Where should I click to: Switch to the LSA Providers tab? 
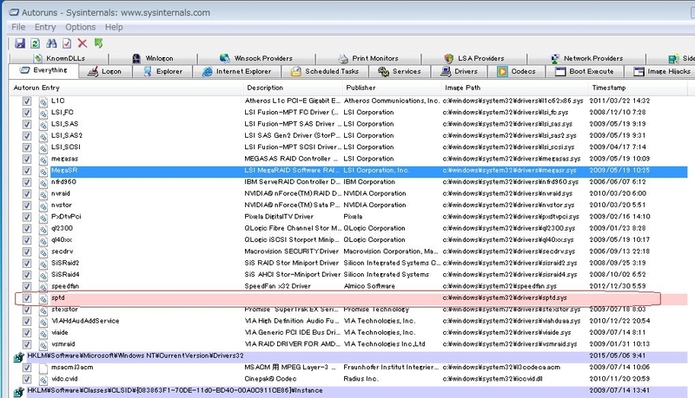pyautogui.click(x=473, y=58)
